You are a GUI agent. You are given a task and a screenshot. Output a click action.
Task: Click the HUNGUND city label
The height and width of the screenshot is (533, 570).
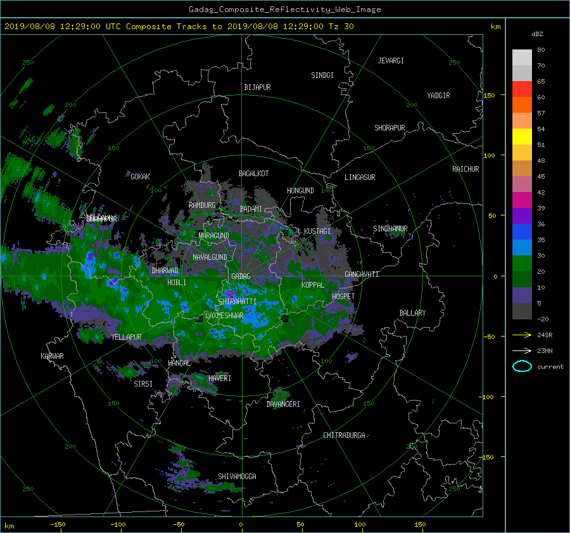(300, 191)
